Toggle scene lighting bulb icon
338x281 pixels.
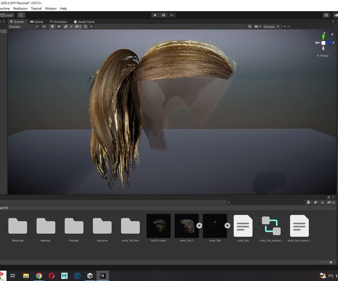tap(52, 26)
